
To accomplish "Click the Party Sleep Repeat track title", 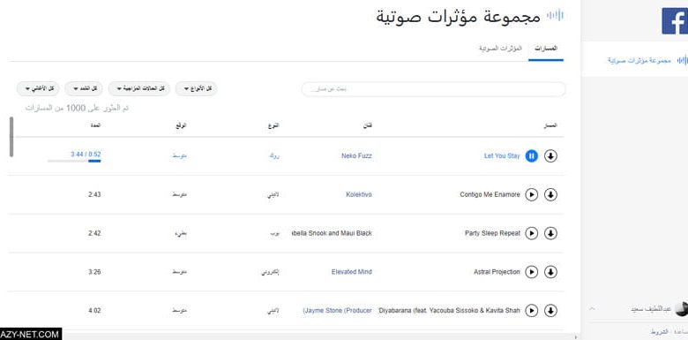I will 492,233.
